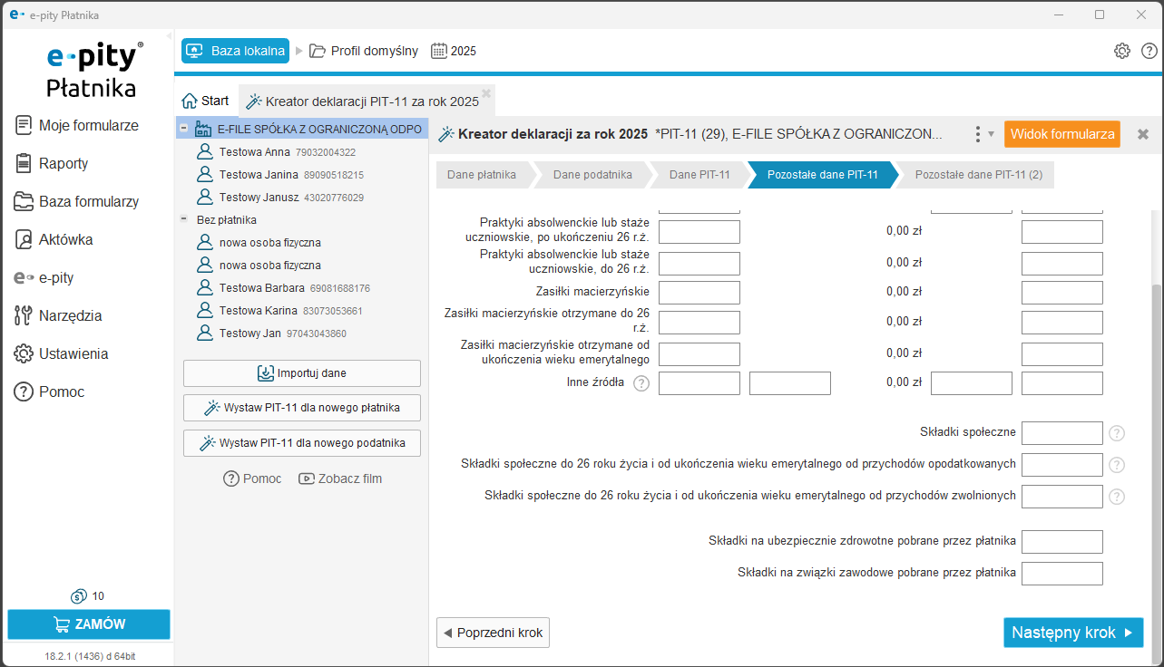Open Narzędzia in sidebar
The height and width of the screenshot is (667, 1164).
pyautogui.click(x=70, y=315)
